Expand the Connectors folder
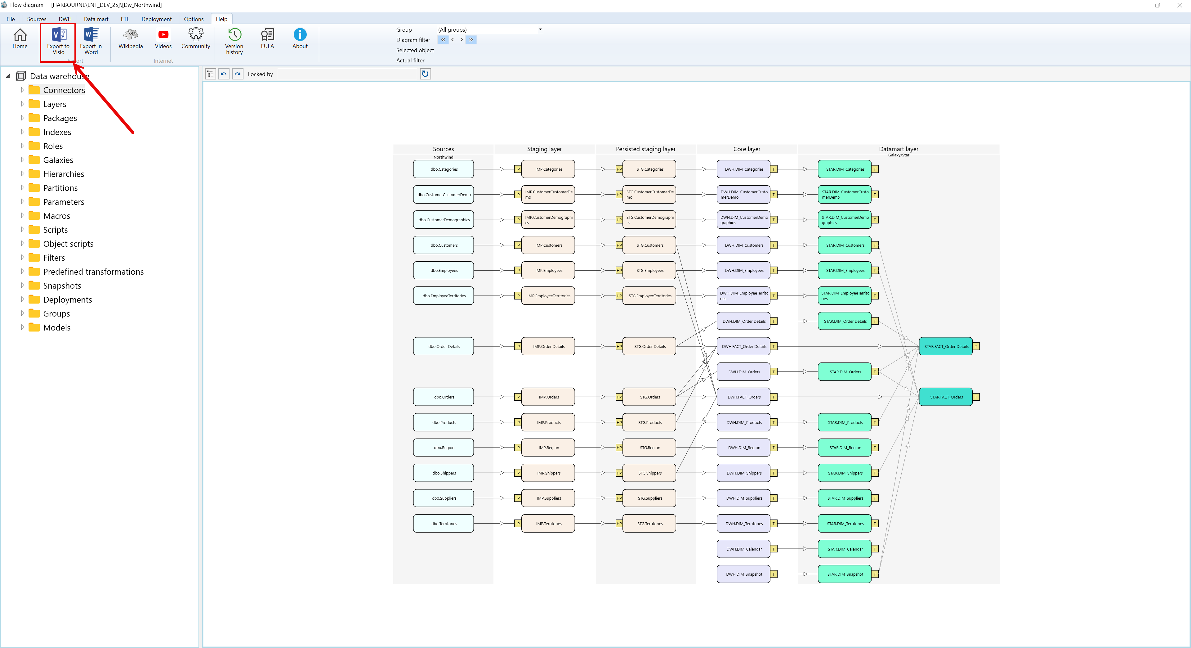This screenshot has width=1191, height=648. (x=22, y=90)
